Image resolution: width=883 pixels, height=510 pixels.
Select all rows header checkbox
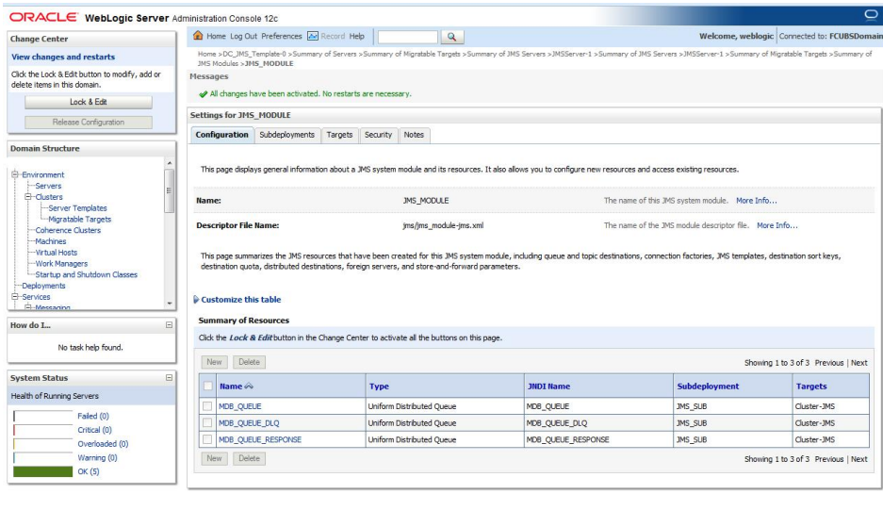208,386
